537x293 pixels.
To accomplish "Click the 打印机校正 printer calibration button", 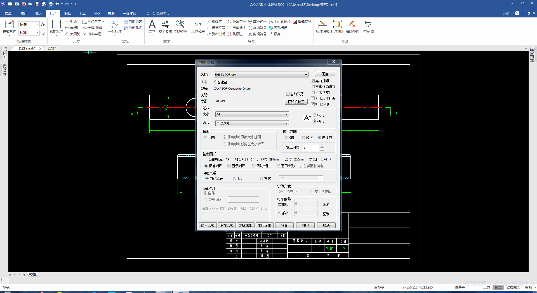I will tap(296, 102).
